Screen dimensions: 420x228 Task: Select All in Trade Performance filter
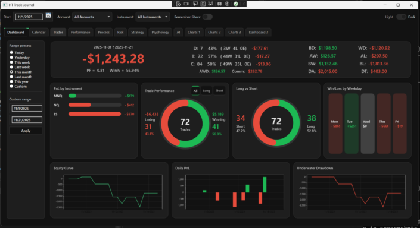tap(195, 91)
